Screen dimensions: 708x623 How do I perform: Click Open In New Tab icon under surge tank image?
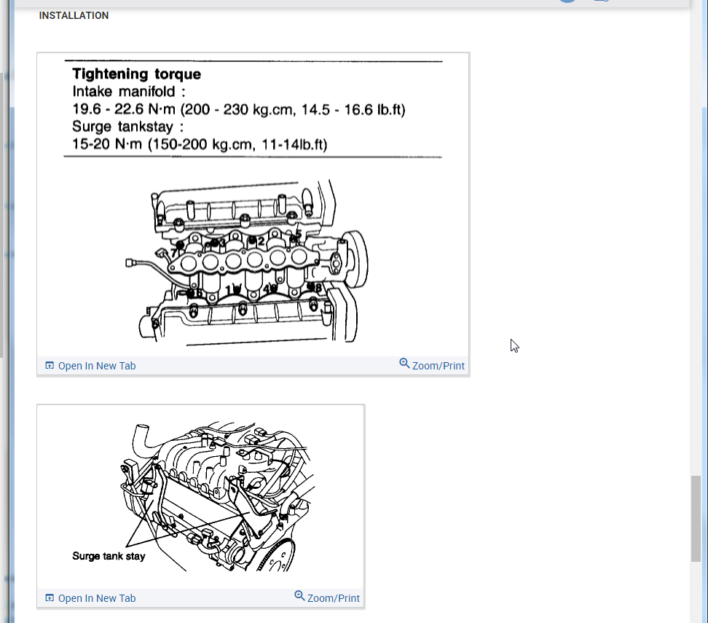(50, 598)
